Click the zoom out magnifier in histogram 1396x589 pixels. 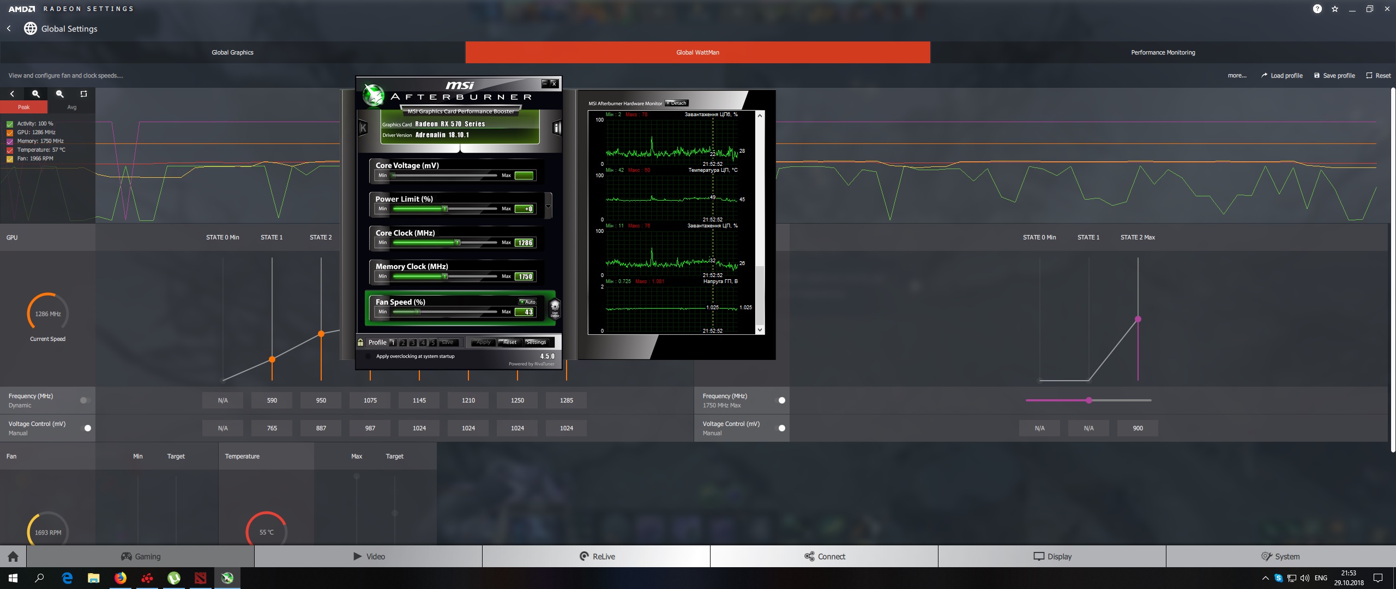[x=60, y=94]
